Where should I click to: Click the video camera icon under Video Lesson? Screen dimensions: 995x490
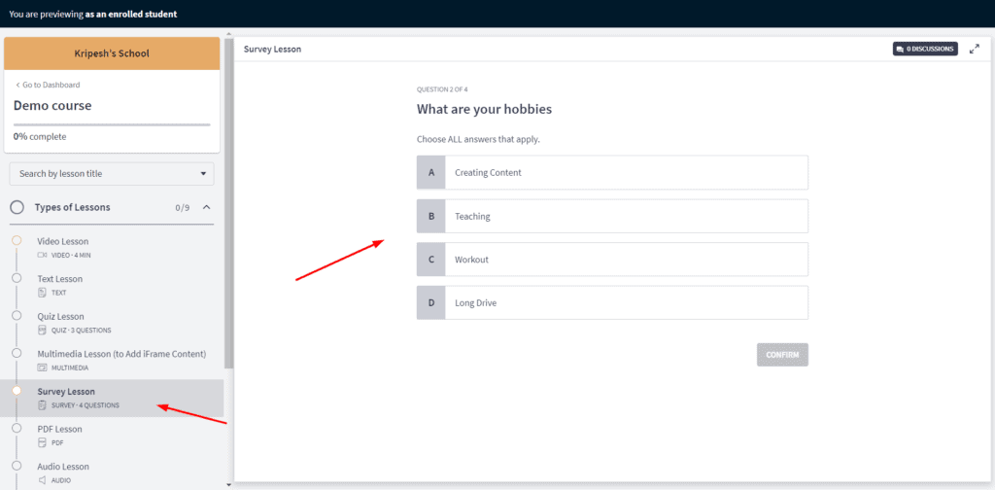click(42, 255)
